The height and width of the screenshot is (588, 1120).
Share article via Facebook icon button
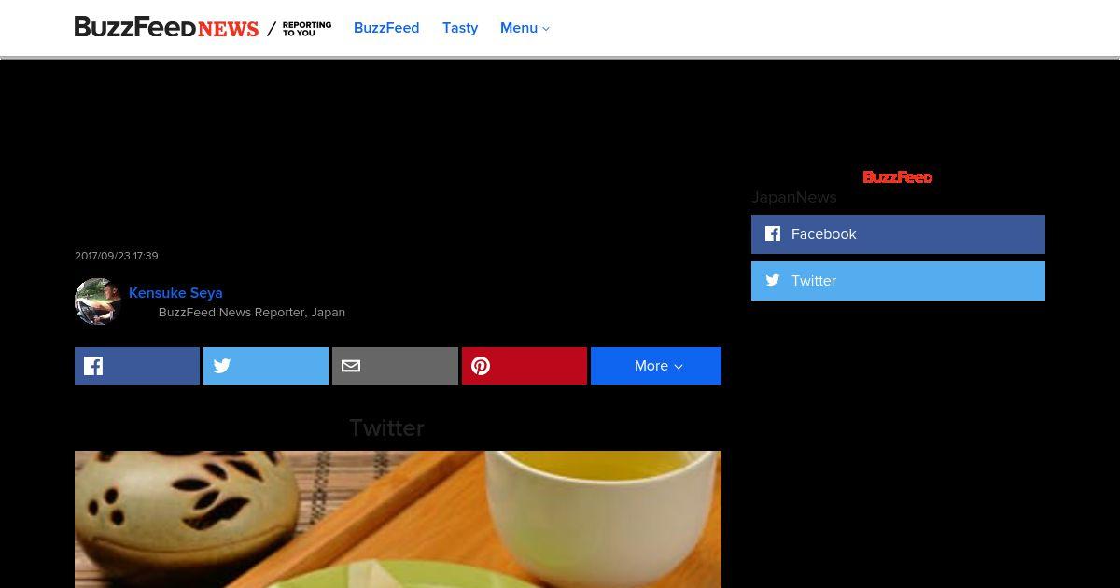[137, 366]
